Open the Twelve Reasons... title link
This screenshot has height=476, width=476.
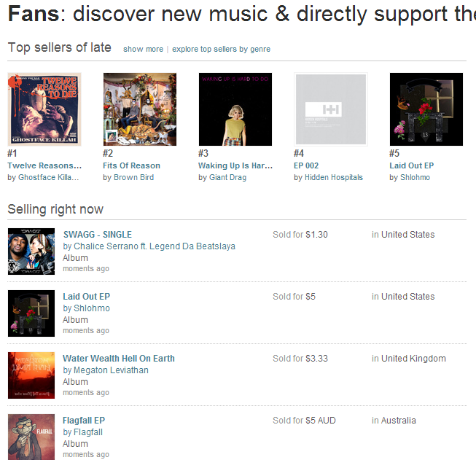pyautogui.click(x=44, y=165)
